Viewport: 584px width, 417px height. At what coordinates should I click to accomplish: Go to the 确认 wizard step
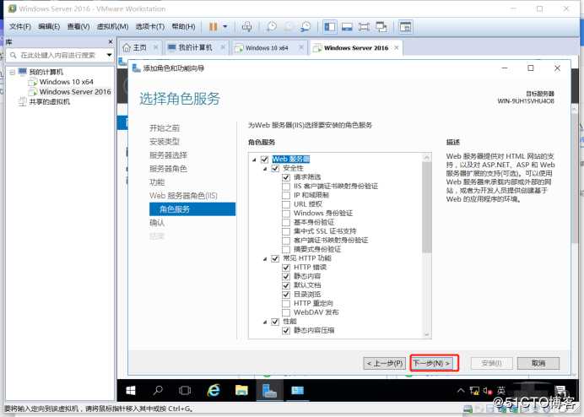[157, 223]
